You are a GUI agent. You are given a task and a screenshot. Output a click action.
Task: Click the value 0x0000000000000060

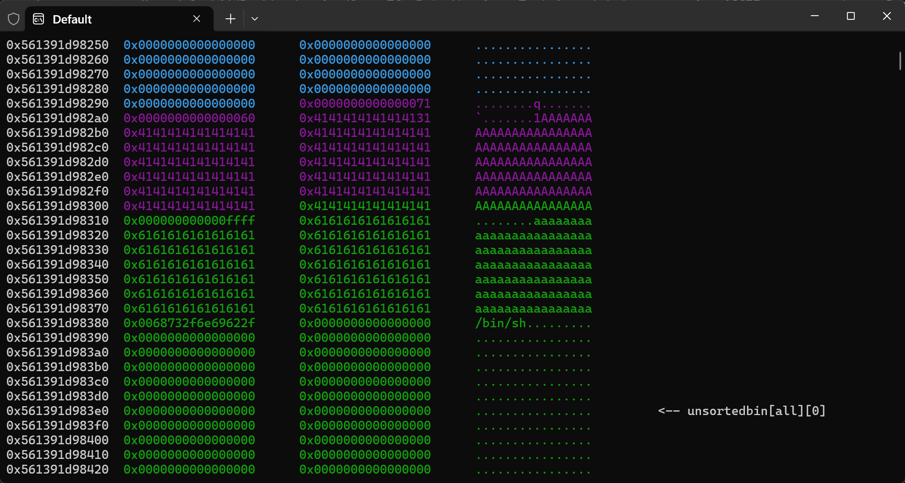click(189, 118)
